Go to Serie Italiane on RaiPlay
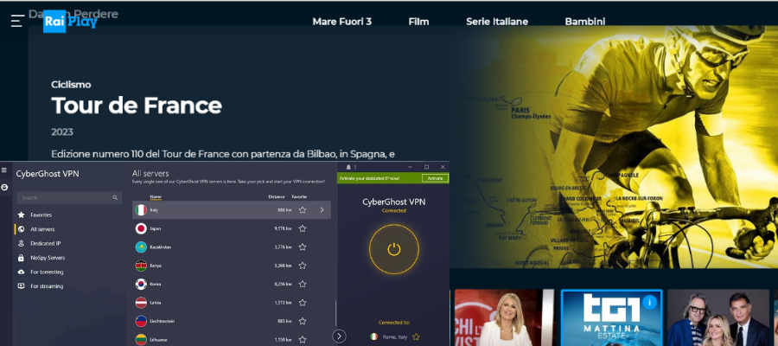The image size is (778, 346). click(497, 22)
